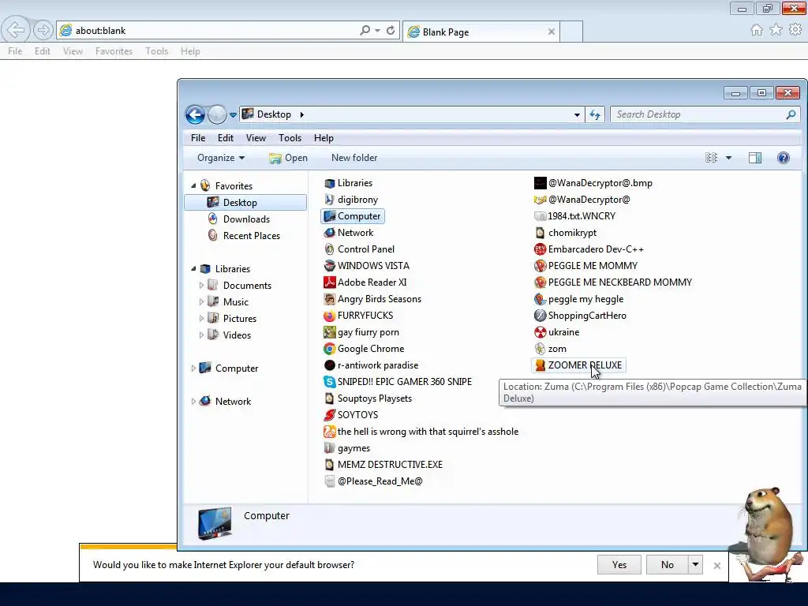Select the PEGGLE ME MOMMY icon

pyautogui.click(x=540, y=266)
